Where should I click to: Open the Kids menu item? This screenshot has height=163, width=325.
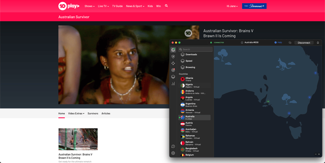pos(150,6)
